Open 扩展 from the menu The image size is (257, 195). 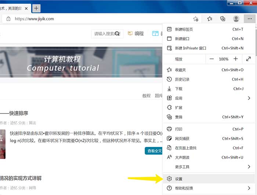209,108
